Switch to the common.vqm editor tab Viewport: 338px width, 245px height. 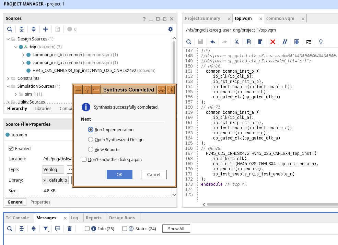click(280, 19)
